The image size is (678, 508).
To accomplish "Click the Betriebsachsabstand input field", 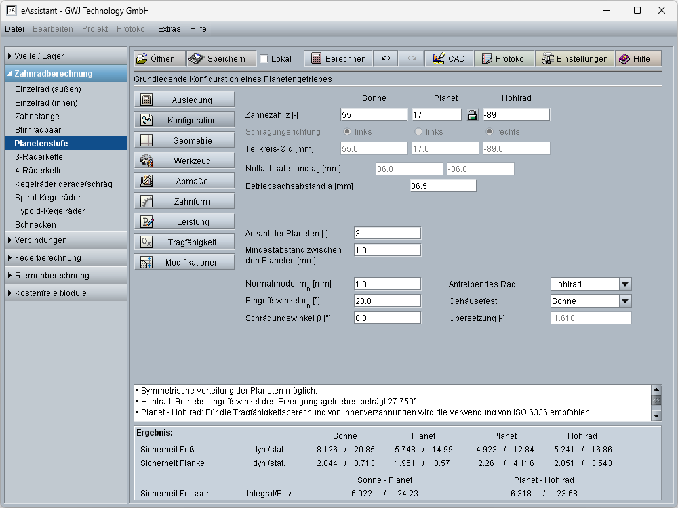I will pyautogui.click(x=443, y=186).
